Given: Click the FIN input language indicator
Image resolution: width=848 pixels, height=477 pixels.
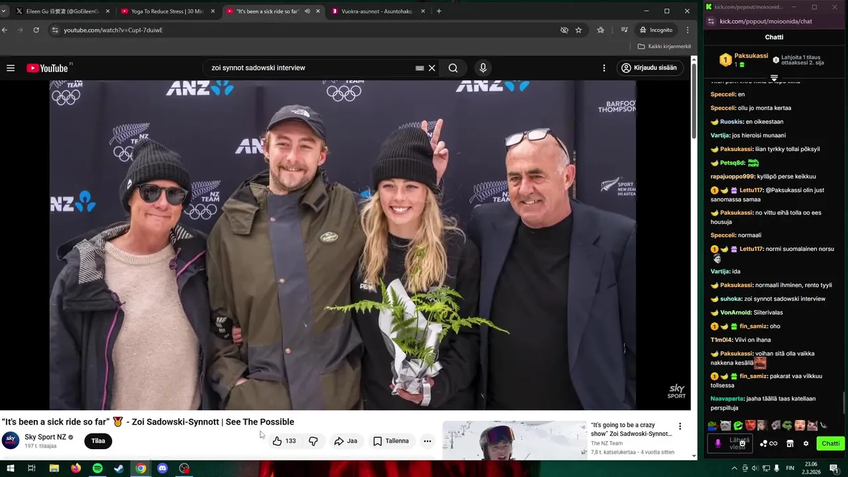Looking at the screenshot, I should pyautogui.click(x=790, y=468).
